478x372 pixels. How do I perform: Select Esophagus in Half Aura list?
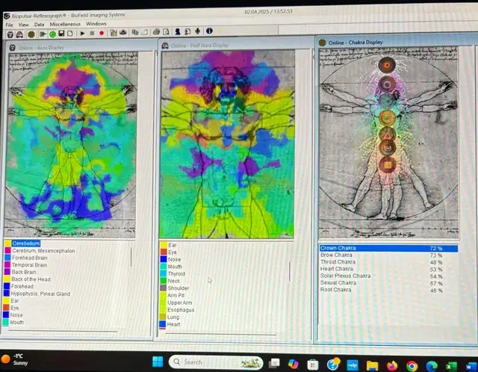coord(181,310)
